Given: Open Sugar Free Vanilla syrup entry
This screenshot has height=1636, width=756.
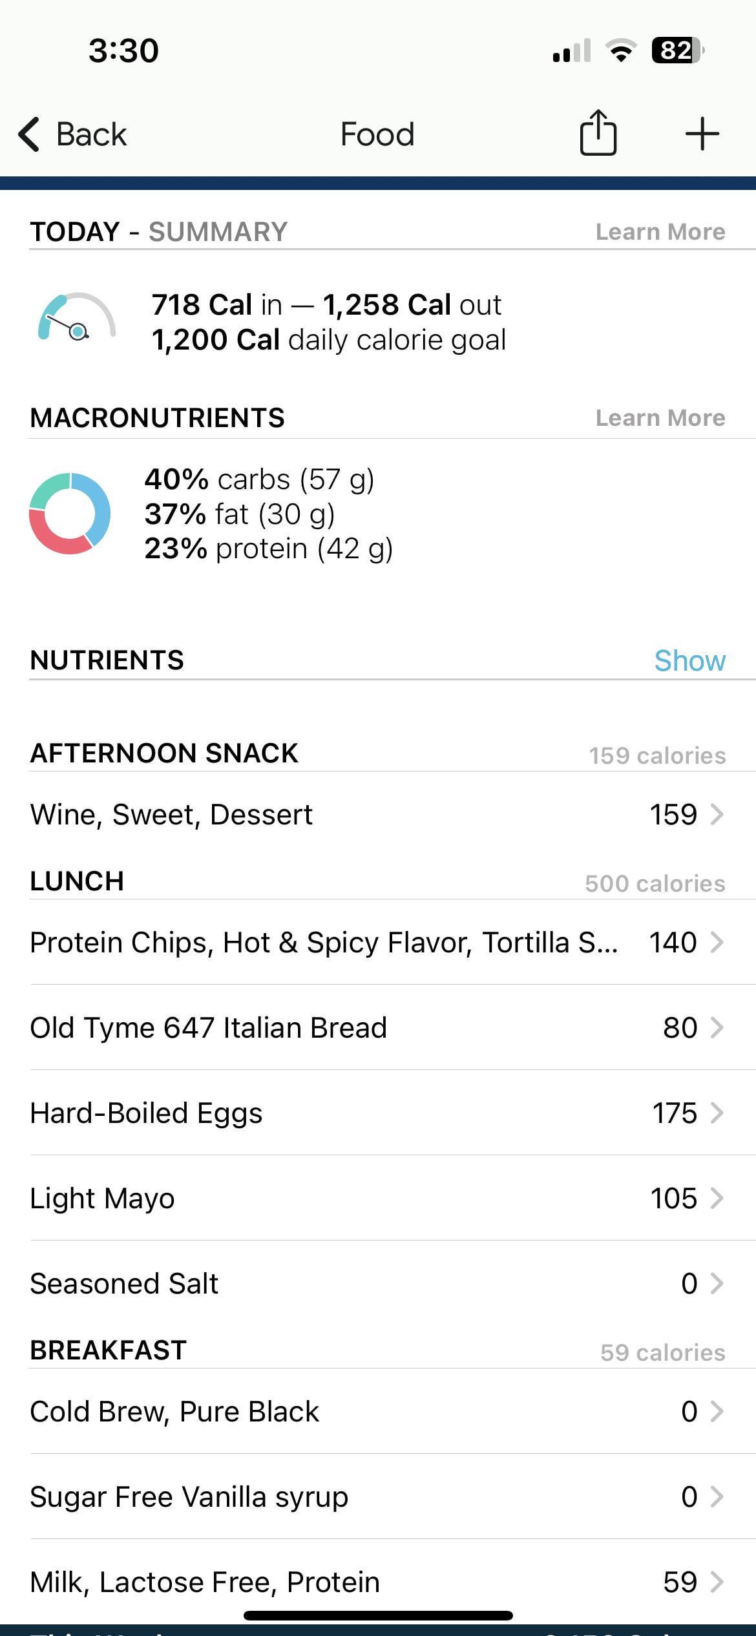Looking at the screenshot, I should (378, 1496).
